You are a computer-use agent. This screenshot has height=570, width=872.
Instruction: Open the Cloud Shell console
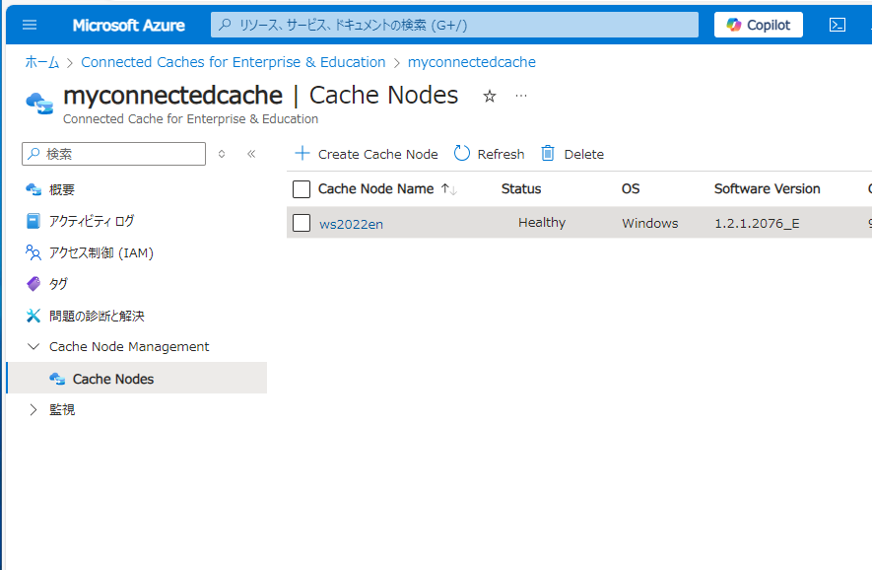pos(838,25)
